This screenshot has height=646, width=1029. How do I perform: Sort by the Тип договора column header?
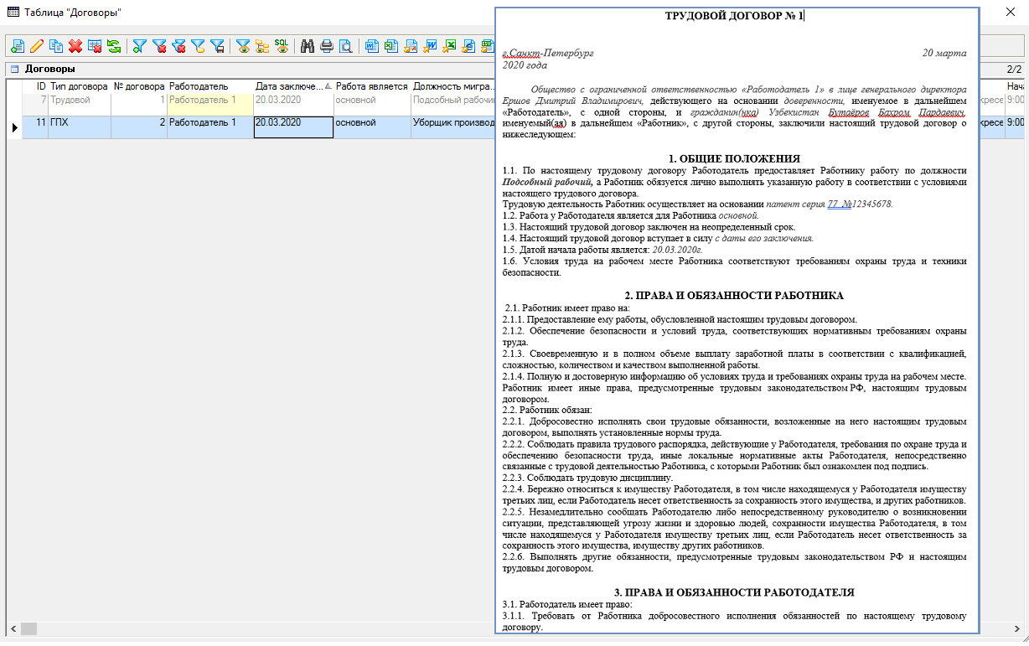pos(79,86)
